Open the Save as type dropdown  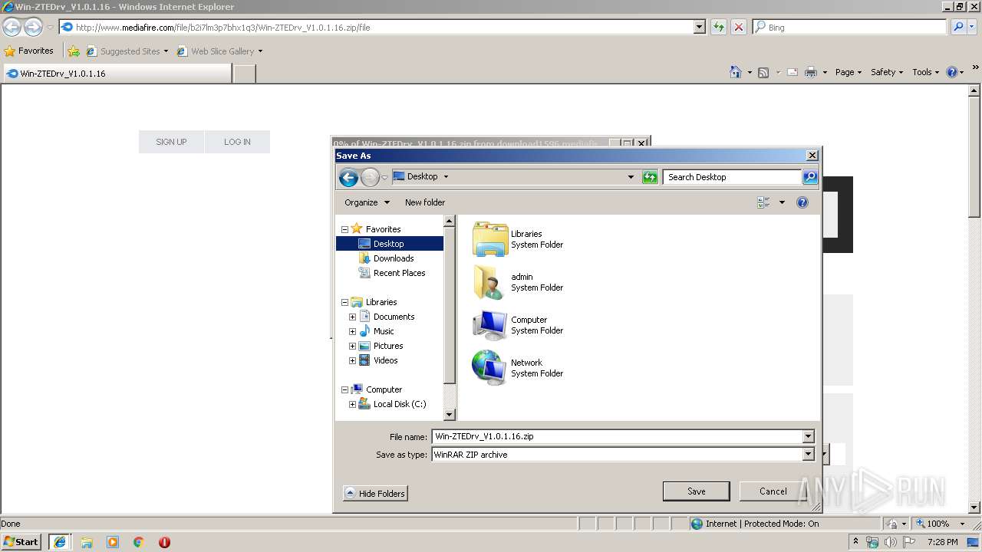808,455
